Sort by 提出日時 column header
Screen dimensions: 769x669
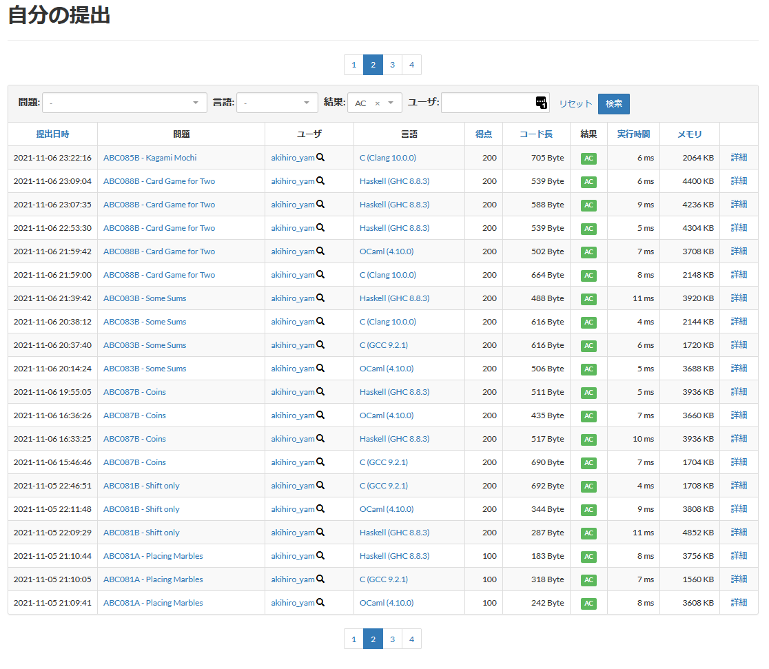[52, 134]
